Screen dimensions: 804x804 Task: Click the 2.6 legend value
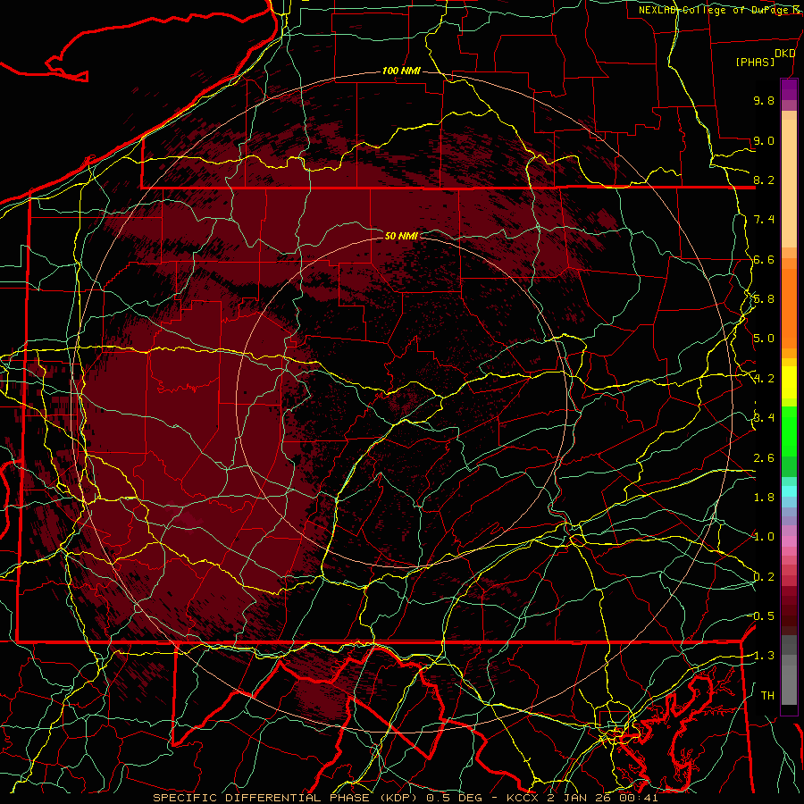click(x=764, y=458)
